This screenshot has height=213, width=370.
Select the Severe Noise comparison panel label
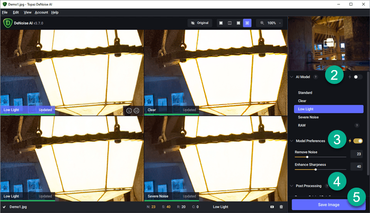click(158, 196)
